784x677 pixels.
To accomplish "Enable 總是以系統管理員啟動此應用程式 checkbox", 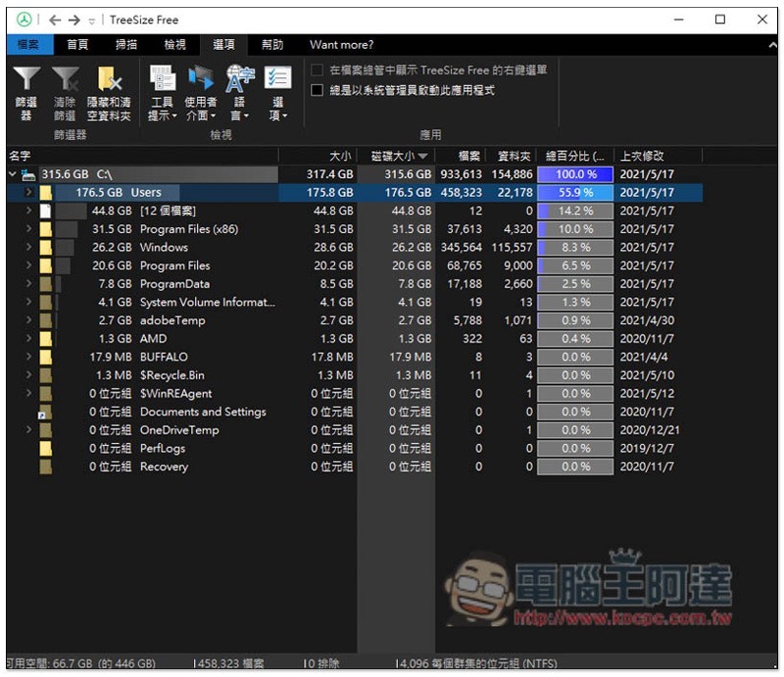I will [x=317, y=90].
